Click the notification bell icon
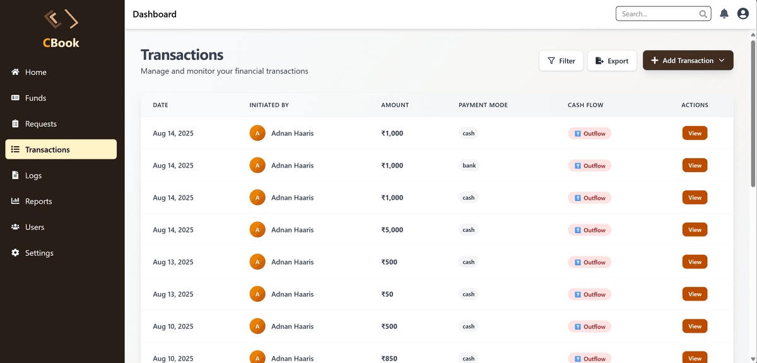The image size is (757, 363). pos(724,13)
